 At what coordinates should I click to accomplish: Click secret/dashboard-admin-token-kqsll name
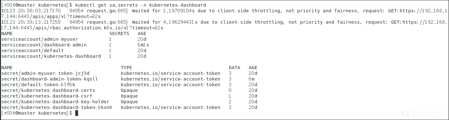coord(50,79)
